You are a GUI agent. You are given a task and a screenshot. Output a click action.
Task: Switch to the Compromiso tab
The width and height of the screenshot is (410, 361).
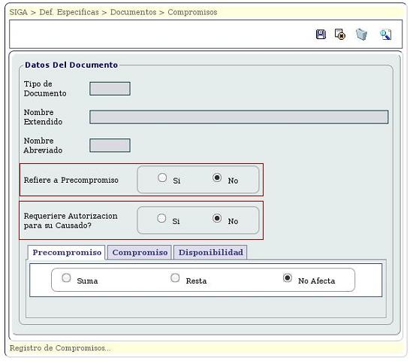click(140, 253)
